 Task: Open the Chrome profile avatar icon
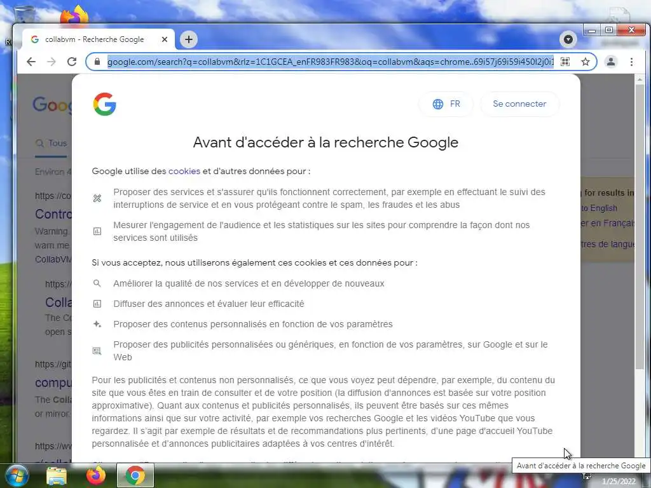611,62
